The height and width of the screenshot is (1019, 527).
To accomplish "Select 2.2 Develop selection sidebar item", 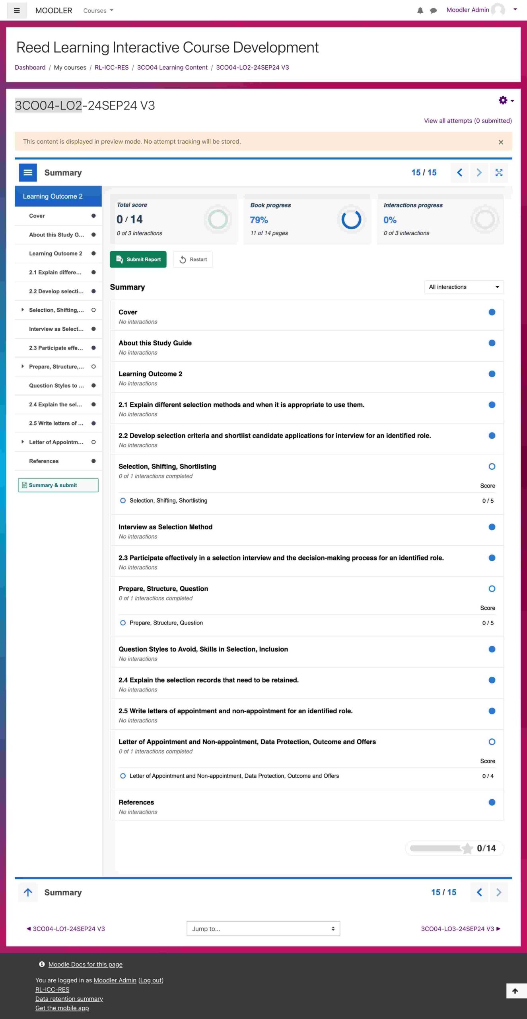I will point(58,291).
